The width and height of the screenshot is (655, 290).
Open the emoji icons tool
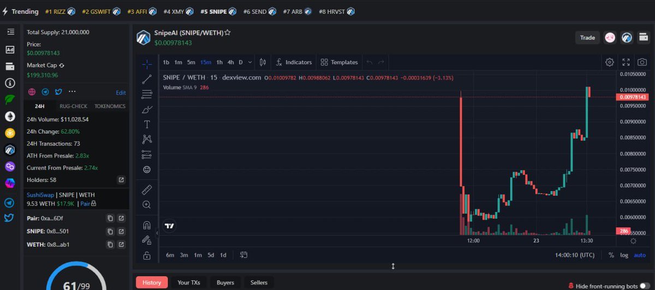147,170
